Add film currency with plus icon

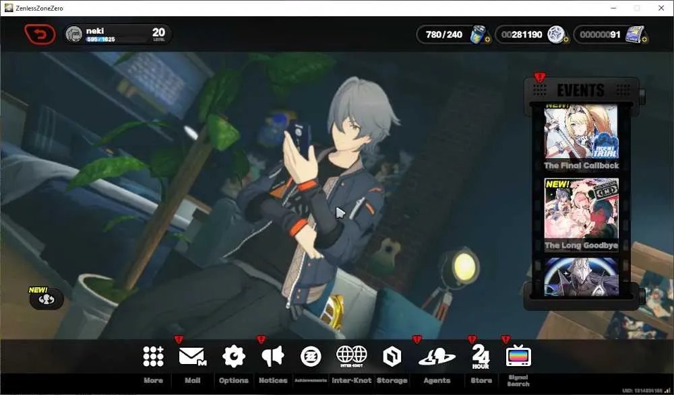[644, 40]
